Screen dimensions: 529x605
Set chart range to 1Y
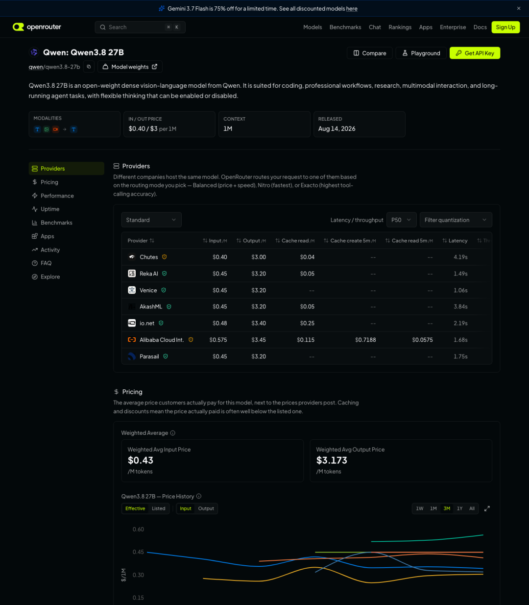click(460, 508)
